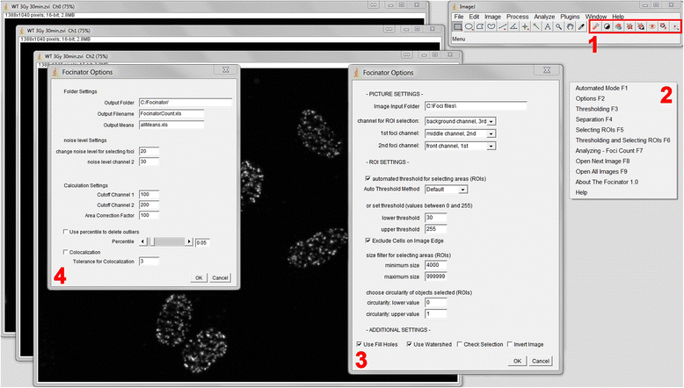The width and height of the screenshot is (684, 388).
Task: Click OK in the picture settings dialog
Action: point(517,360)
